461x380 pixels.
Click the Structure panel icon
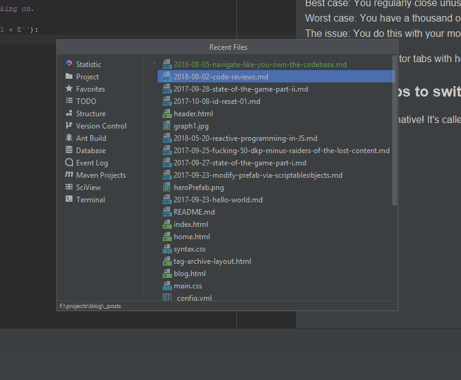[x=69, y=113]
